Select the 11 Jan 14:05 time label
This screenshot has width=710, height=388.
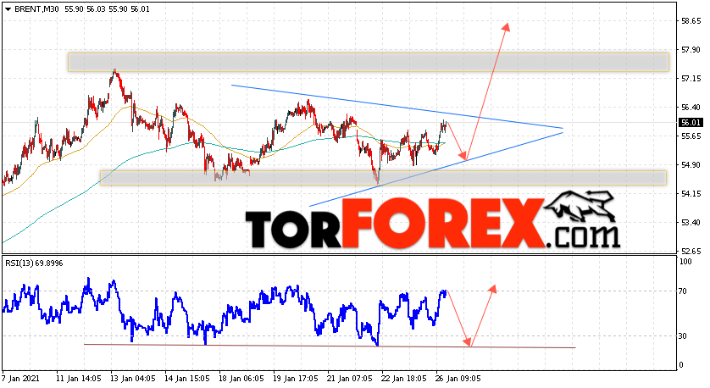(x=78, y=378)
